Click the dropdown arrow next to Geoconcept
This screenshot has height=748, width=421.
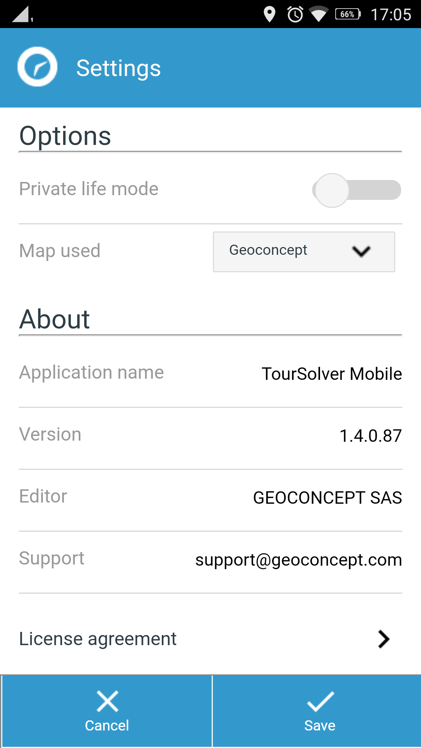pyautogui.click(x=361, y=251)
